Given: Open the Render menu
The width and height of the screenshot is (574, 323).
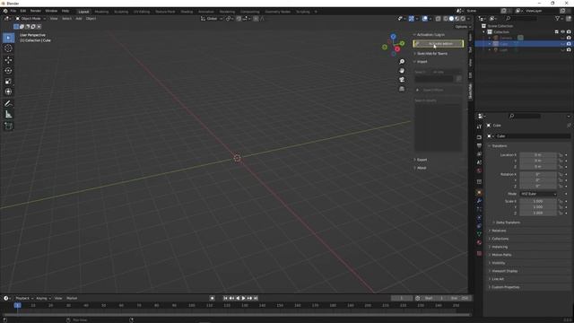Looking at the screenshot, I should pos(36,11).
